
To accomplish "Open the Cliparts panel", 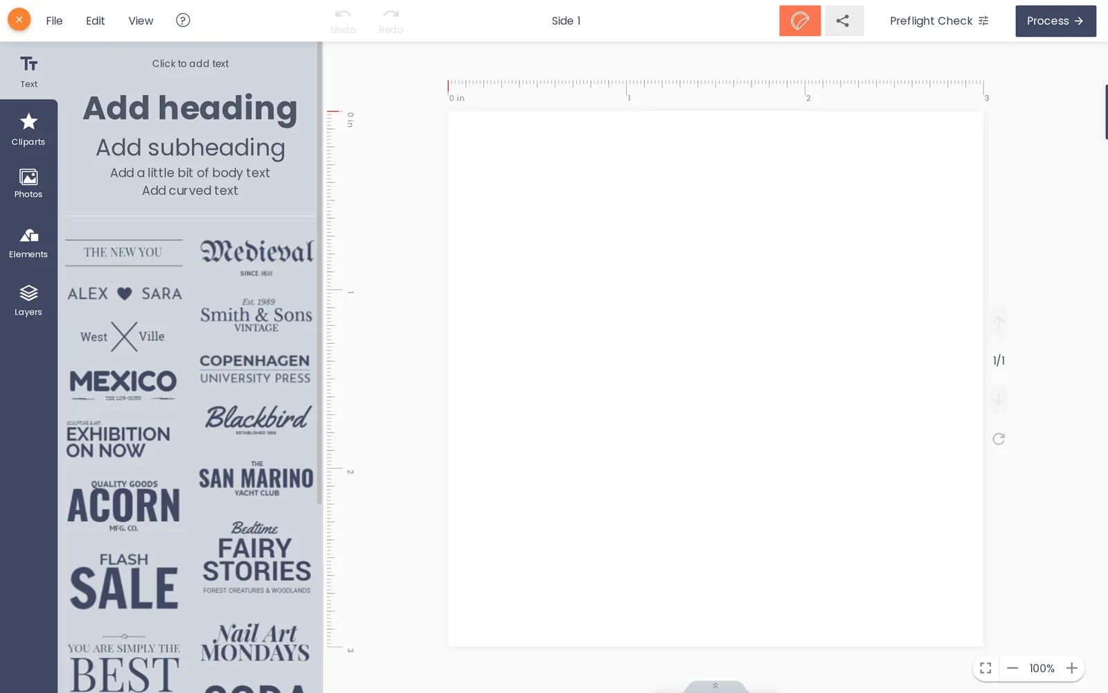I will pyautogui.click(x=28, y=129).
